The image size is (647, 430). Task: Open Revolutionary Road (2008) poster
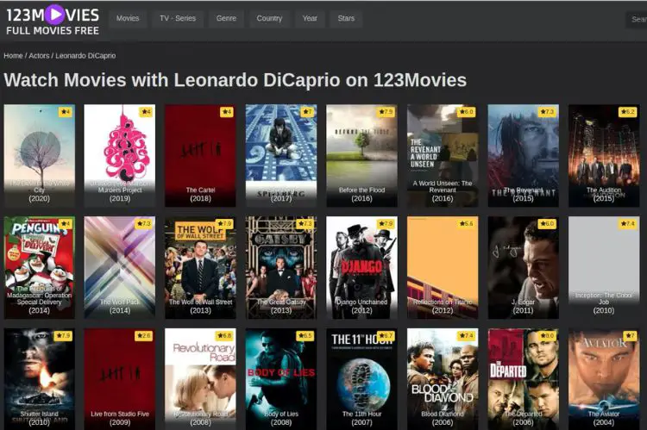200,379
